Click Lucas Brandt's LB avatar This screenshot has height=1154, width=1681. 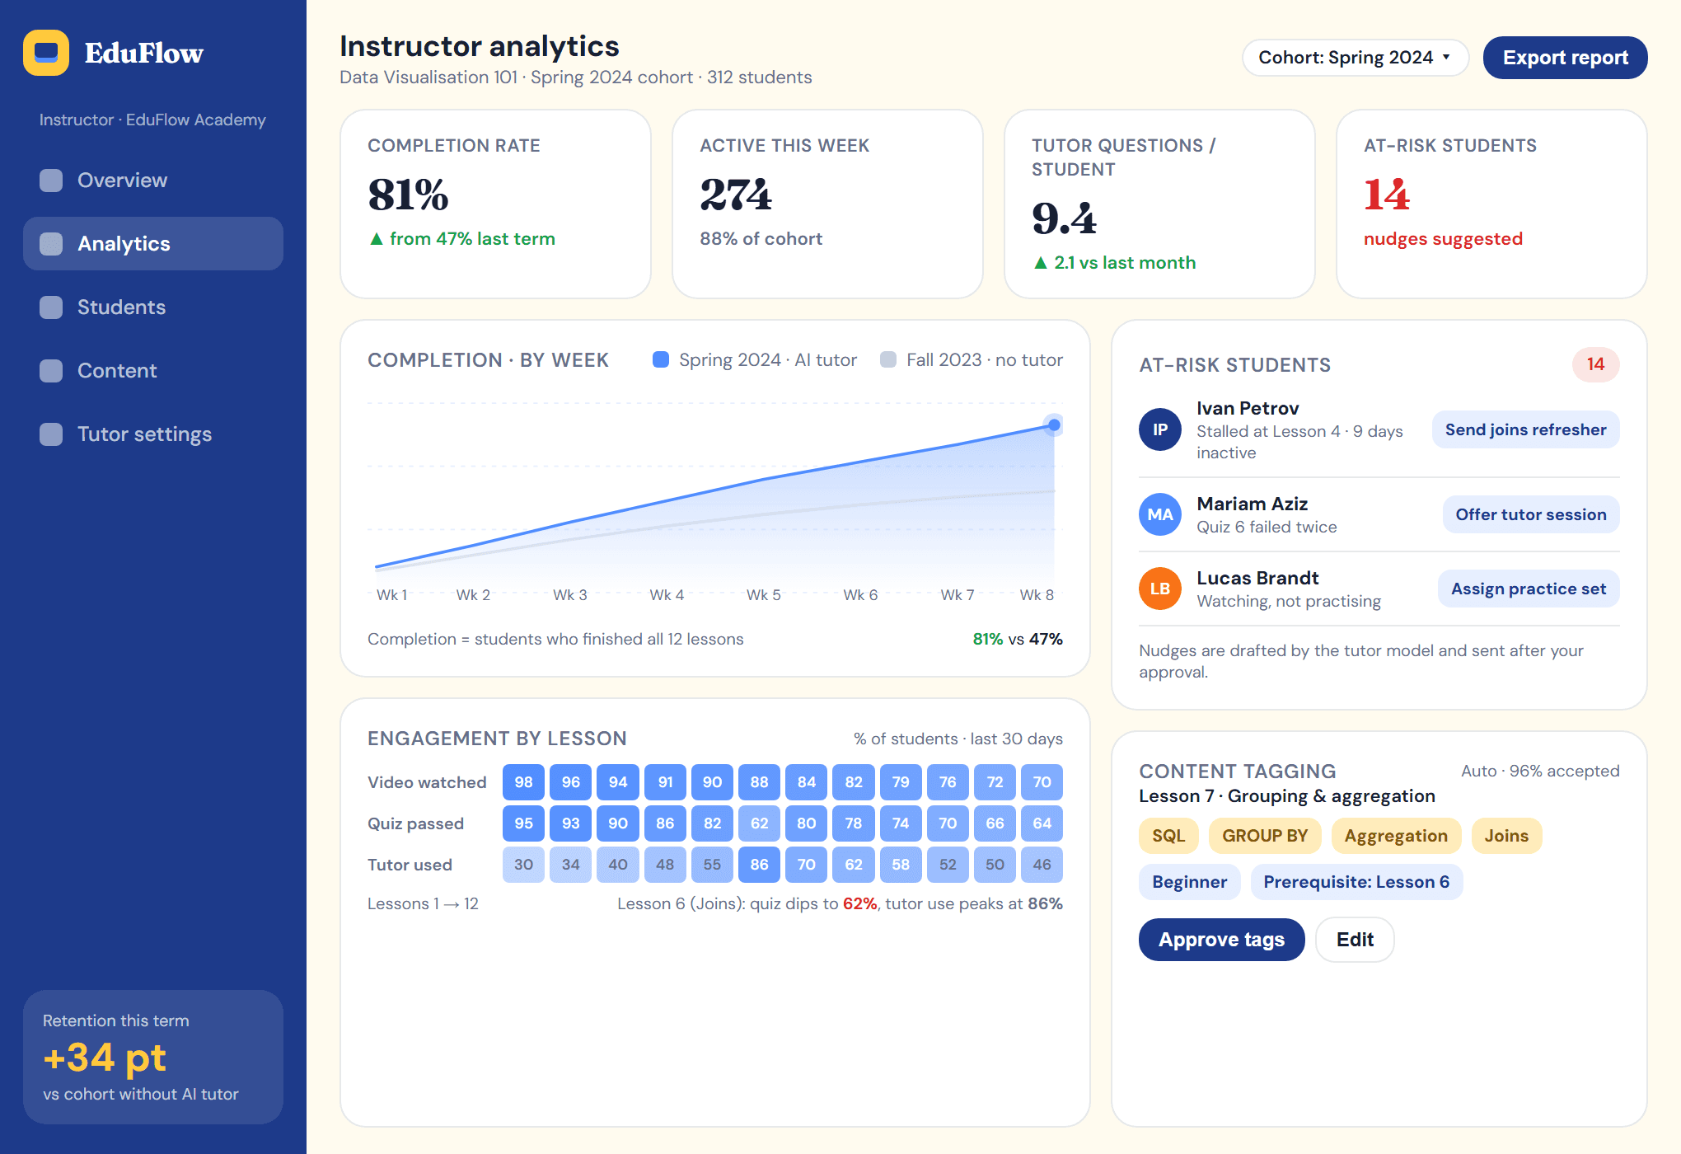[x=1160, y=589]
